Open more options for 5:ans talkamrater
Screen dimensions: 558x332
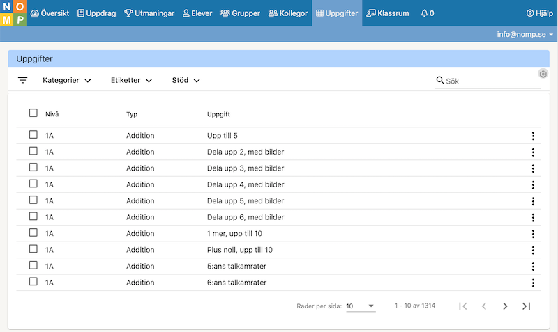pyautogui.click(x=533, y=267)
